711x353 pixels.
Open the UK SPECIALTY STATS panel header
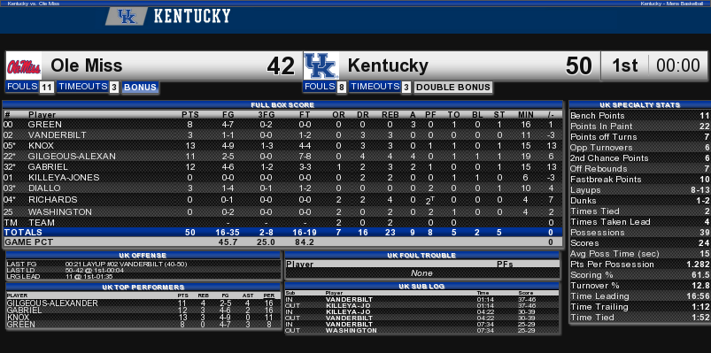tap(639, 105)
